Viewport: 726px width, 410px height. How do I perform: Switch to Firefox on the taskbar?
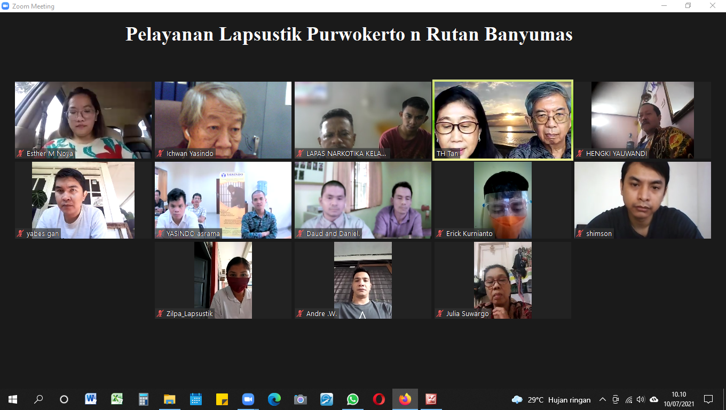tap(405, 399)
